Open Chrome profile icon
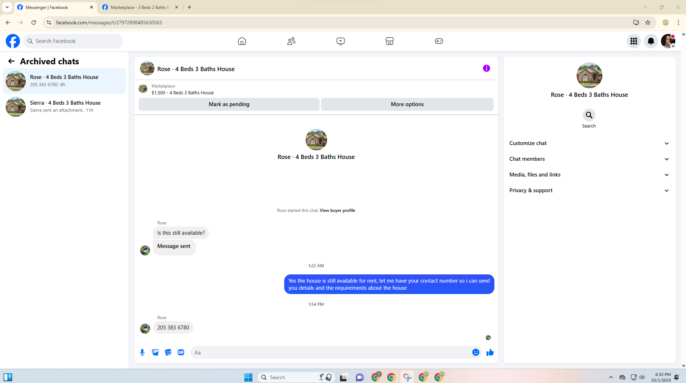 [x=666, y=23]
